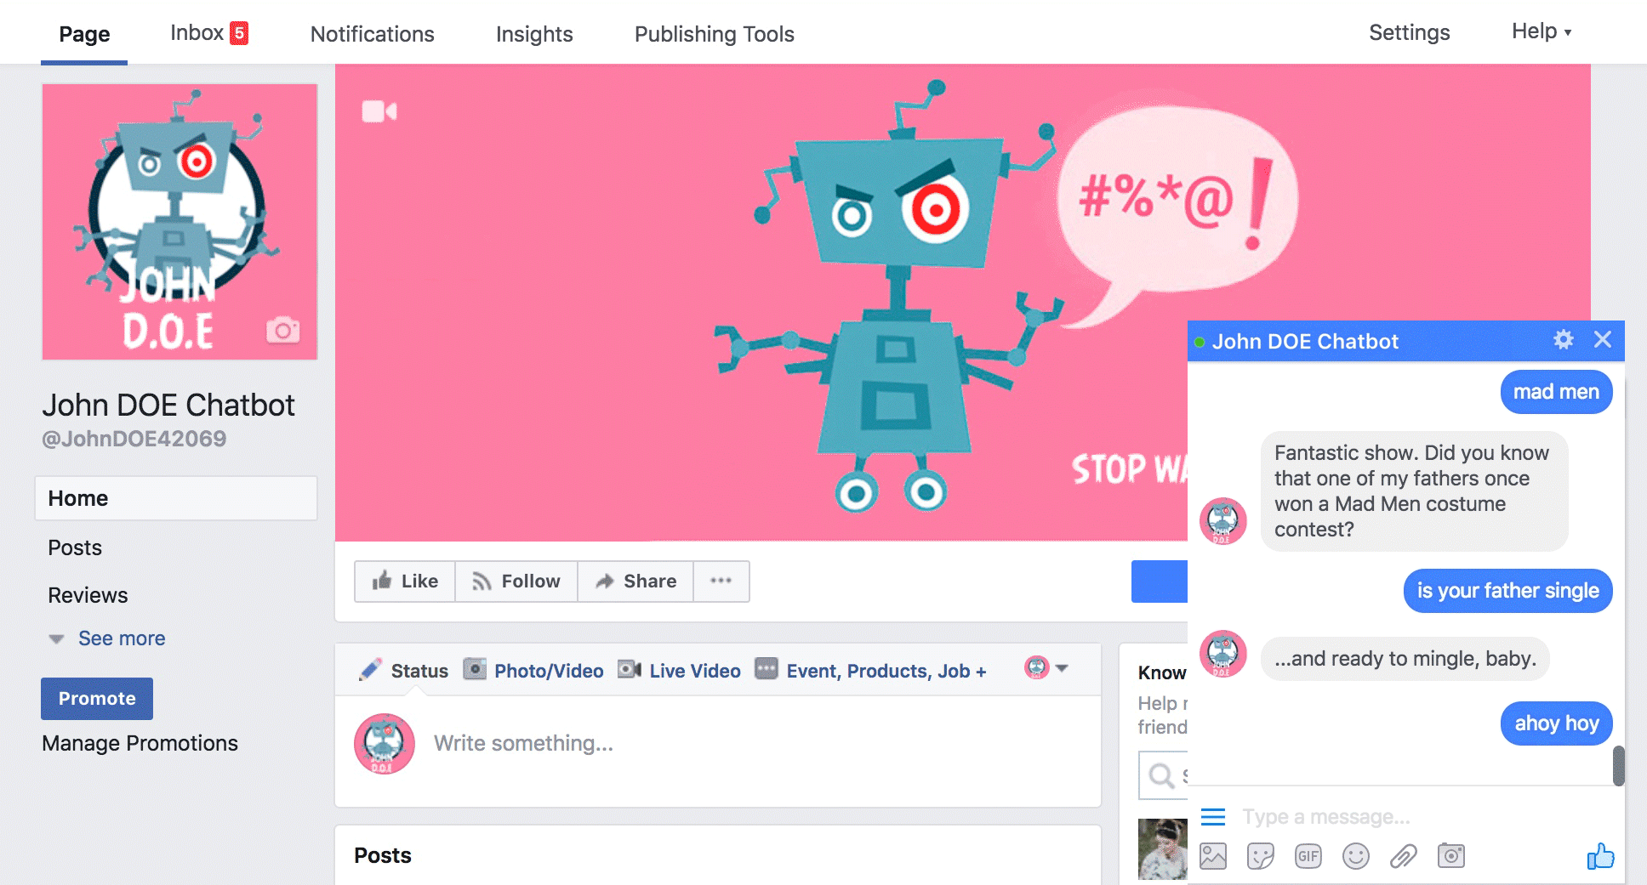The height and width of the screenshot is (885, 1647).
Task: Send a thumbs-up in chat
Action: click(x=1600, y=856)
